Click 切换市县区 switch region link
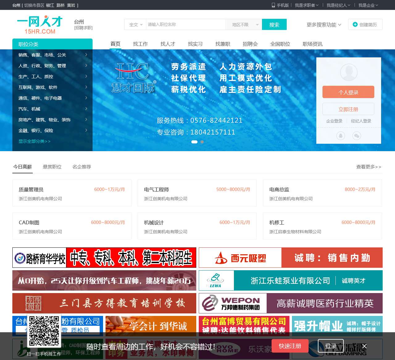395x360 pixels. 34,5
